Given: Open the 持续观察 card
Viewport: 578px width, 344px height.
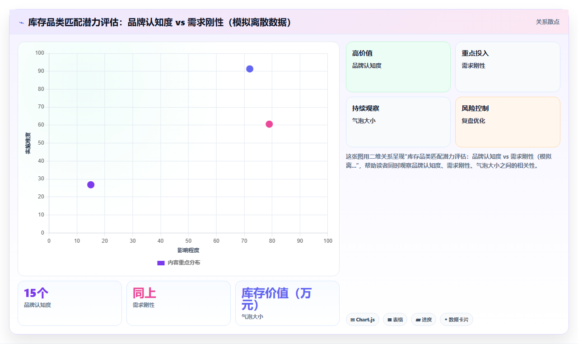Looking at the screenshot, I should click(398, 122).
